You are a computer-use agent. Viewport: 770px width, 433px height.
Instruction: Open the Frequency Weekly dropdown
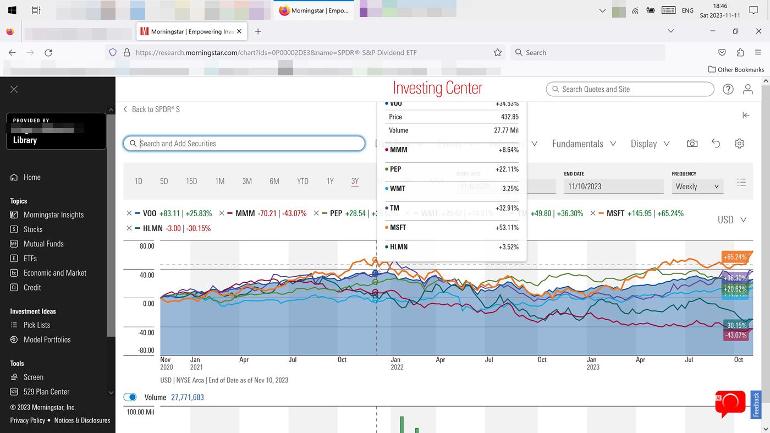pyautogui.click(x=697, y=187)
